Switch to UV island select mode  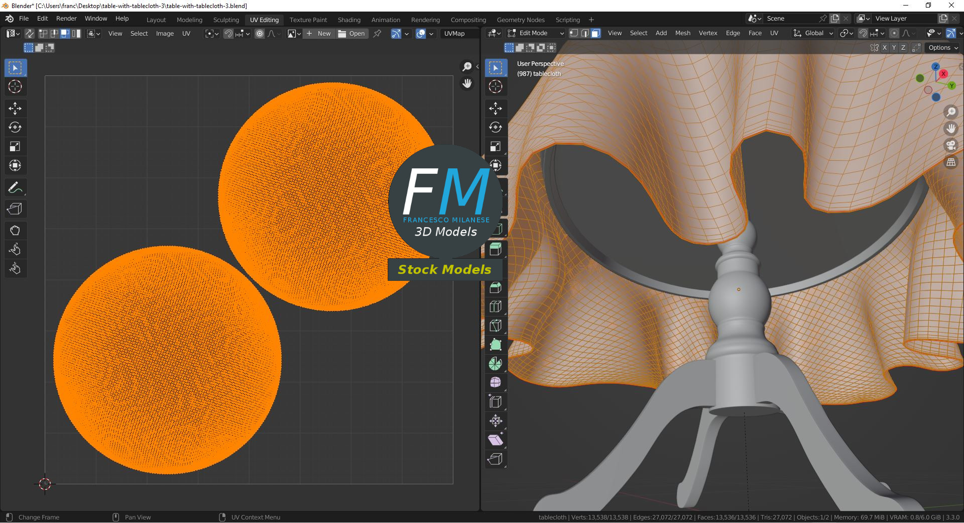pos(76,34)
